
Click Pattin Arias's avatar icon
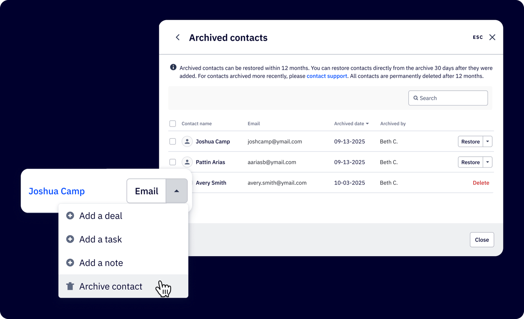(187, 162)
